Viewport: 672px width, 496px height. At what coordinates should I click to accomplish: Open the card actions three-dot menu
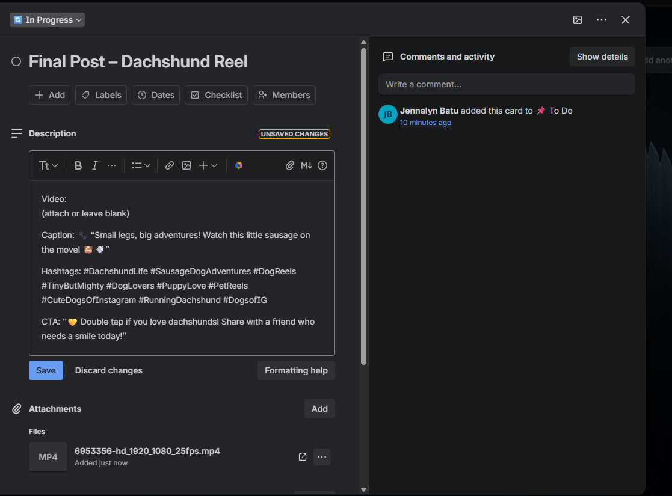601,20
